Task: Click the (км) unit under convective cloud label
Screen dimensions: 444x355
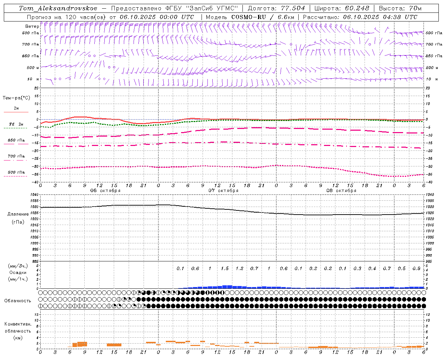Action: point(18,338)
